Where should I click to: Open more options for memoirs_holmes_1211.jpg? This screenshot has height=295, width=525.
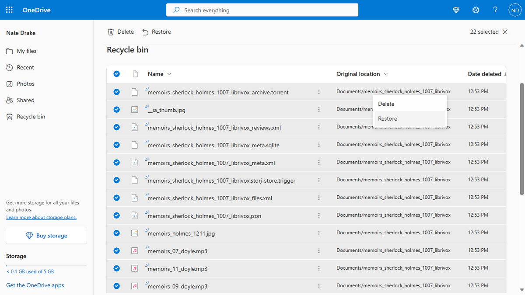coord(318,233)
